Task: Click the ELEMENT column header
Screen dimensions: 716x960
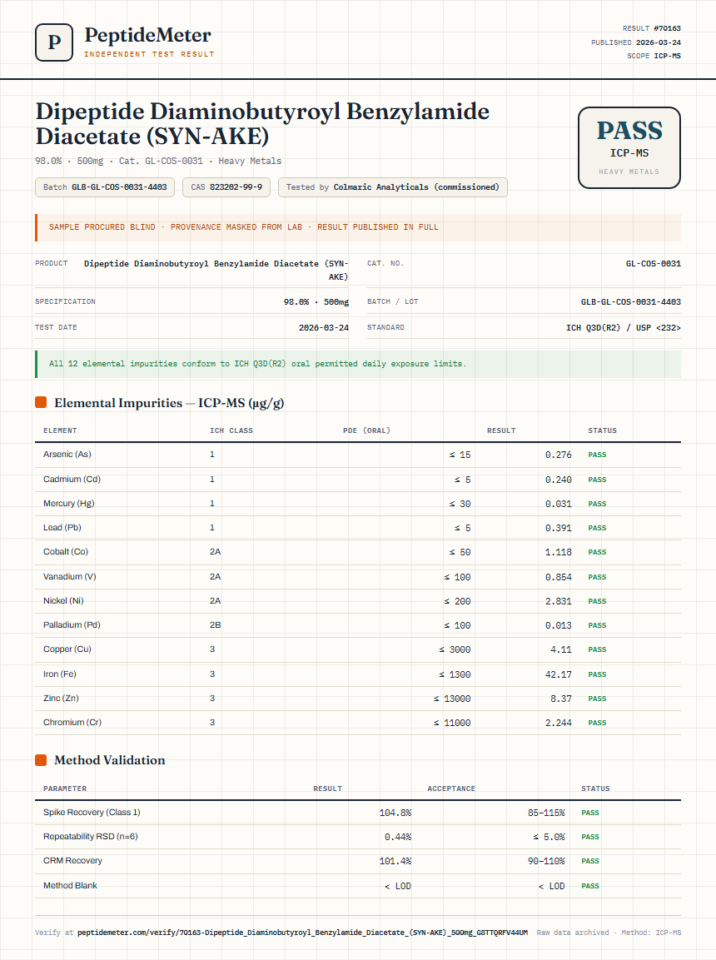Action: (60, 430)
